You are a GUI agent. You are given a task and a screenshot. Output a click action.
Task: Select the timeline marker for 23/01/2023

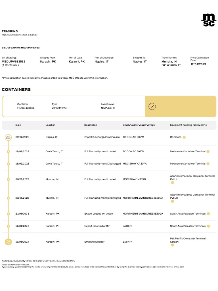pyautogui.click(x=8, y=198)
